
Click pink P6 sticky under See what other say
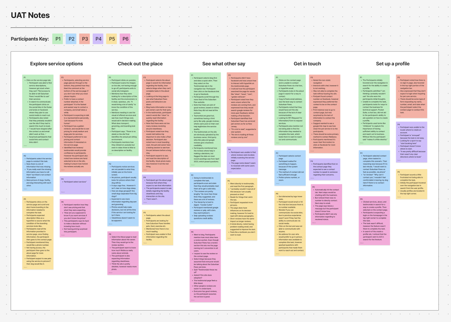click(205, 265)
